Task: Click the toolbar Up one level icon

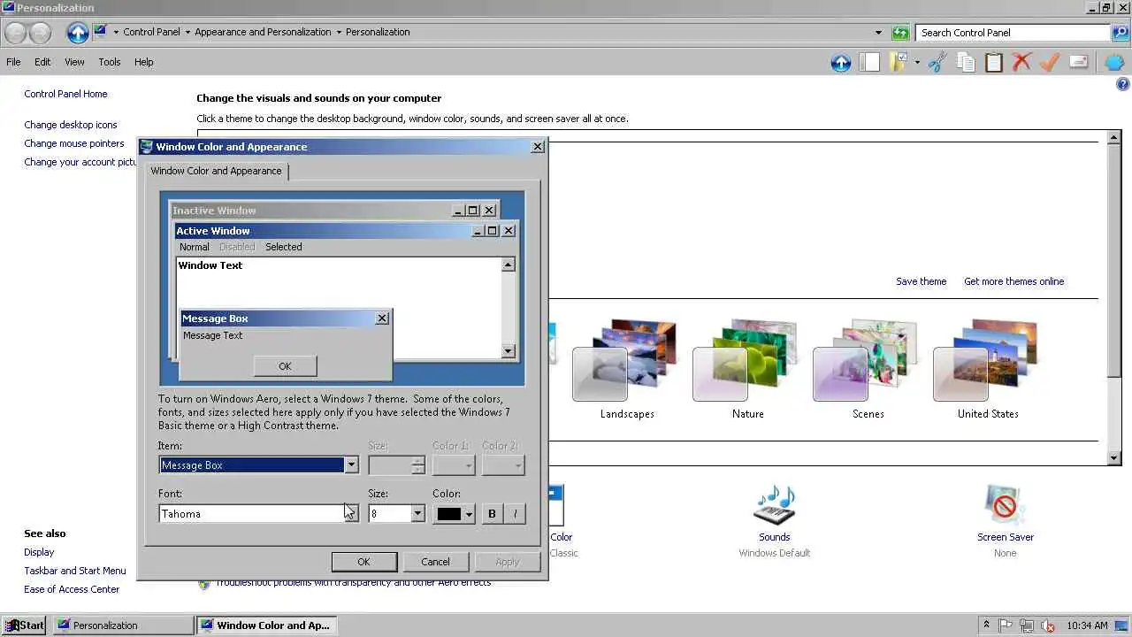Action: [x=841, y=62]
